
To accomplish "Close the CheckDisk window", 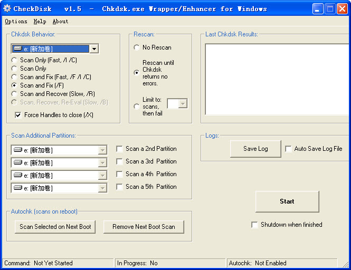I will coord(342,8).
